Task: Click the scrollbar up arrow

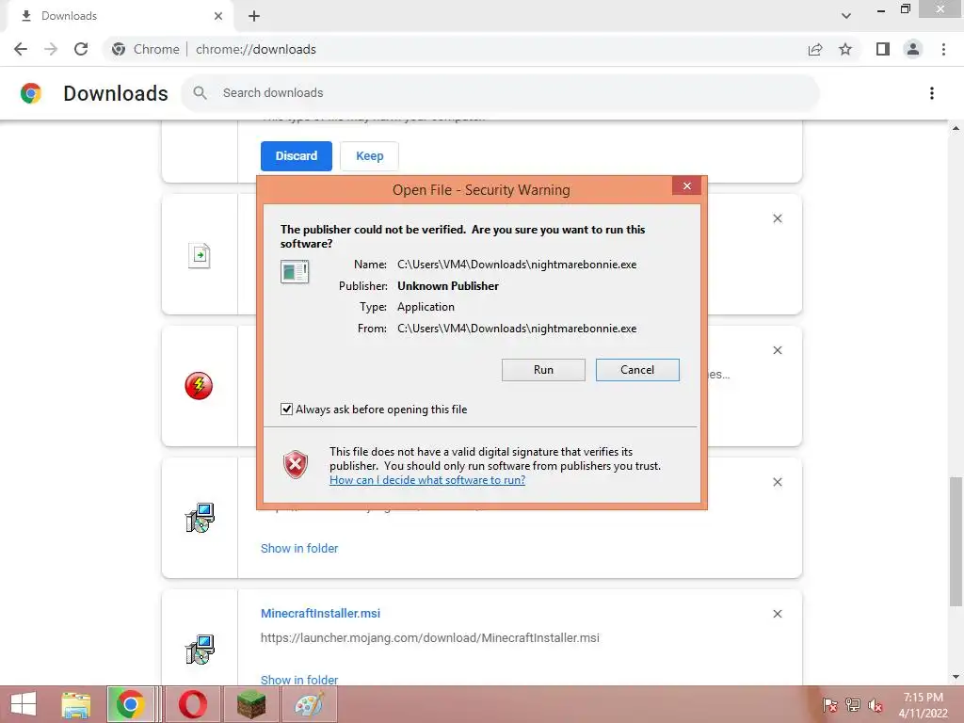Action: [x=956, y=128]
